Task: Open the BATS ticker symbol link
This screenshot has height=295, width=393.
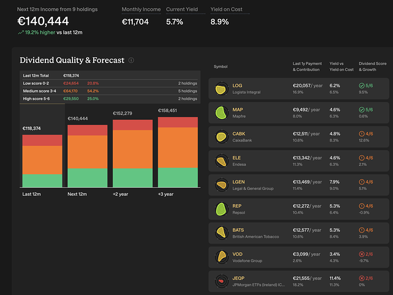Action: pos(238,230)
